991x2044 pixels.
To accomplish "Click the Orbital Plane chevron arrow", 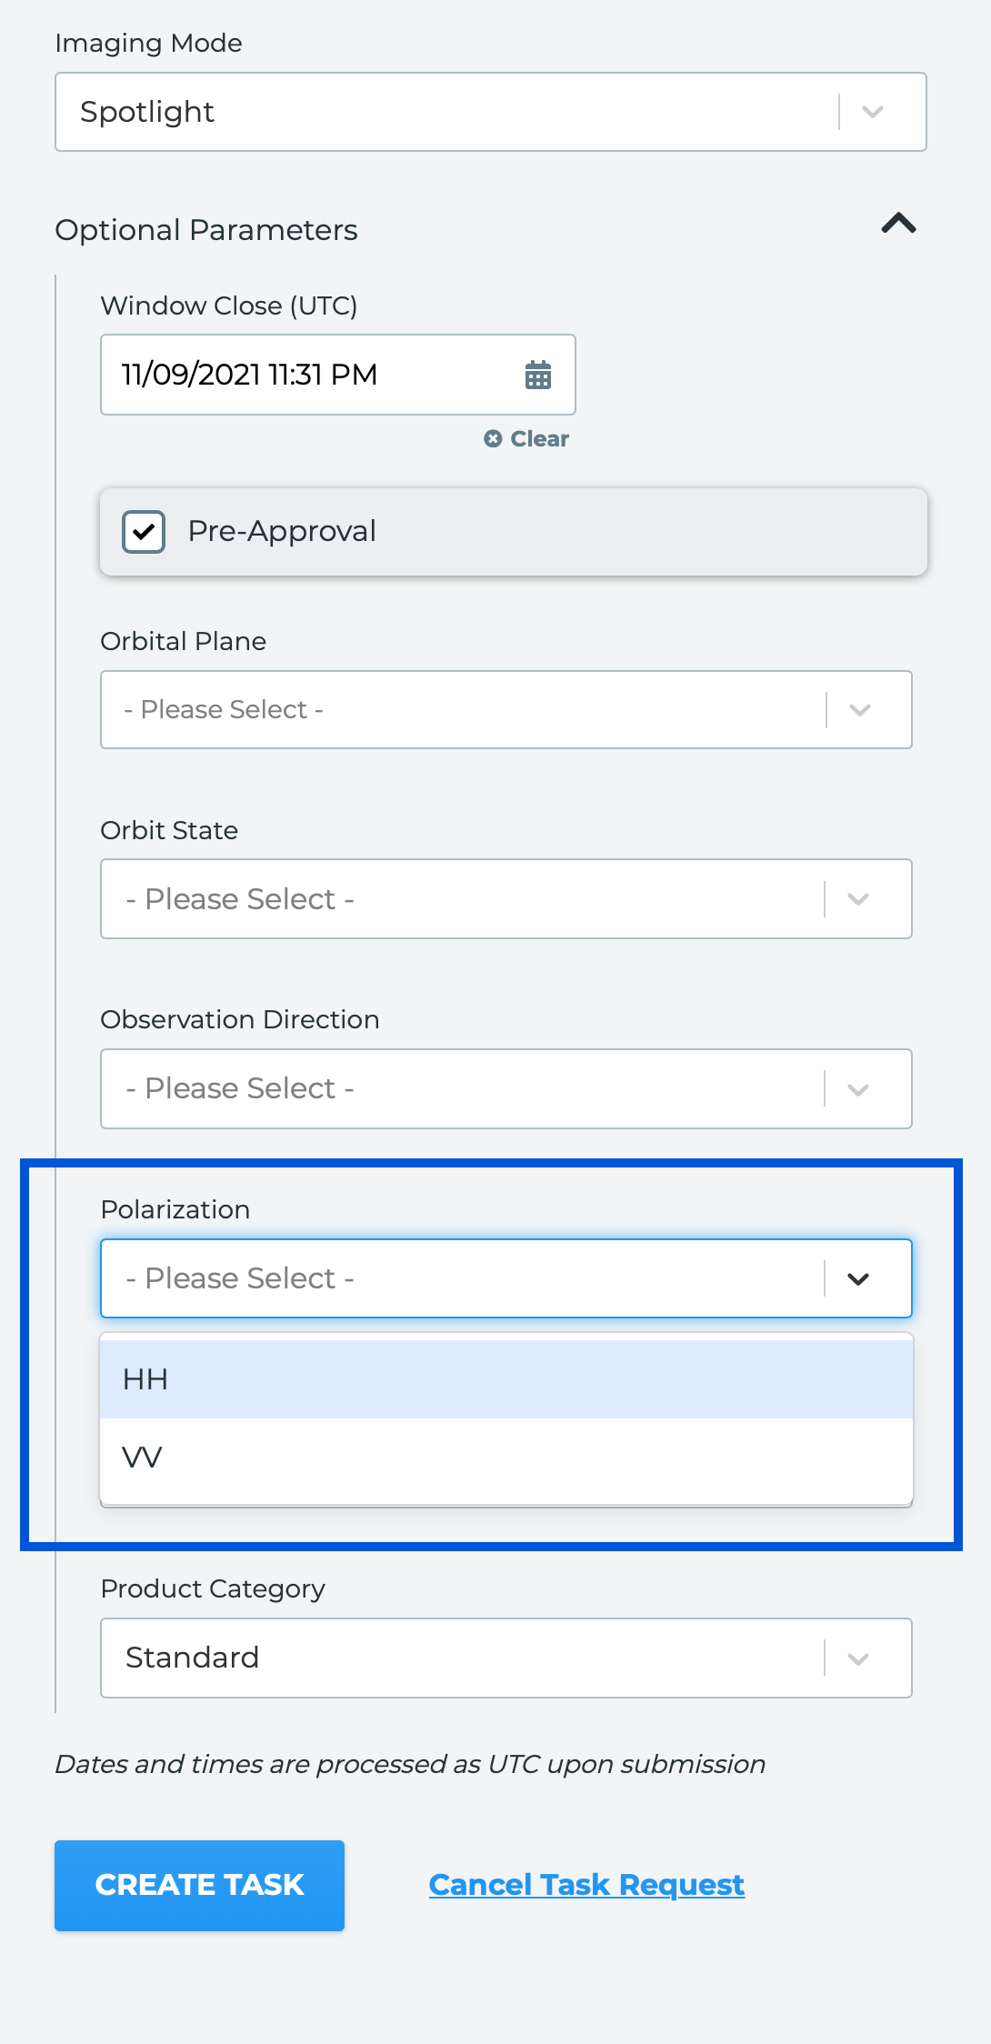I will [x=860, y=710].
